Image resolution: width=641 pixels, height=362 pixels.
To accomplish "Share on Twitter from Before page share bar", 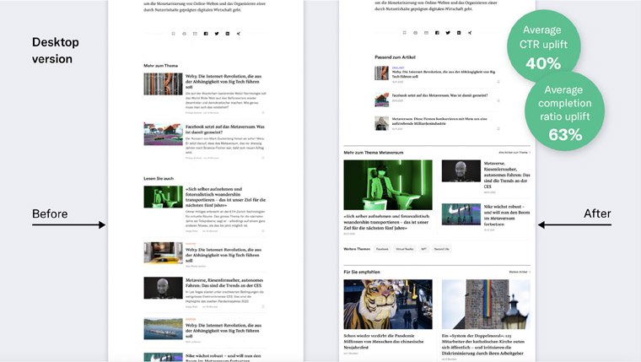I will click(217, 34).
